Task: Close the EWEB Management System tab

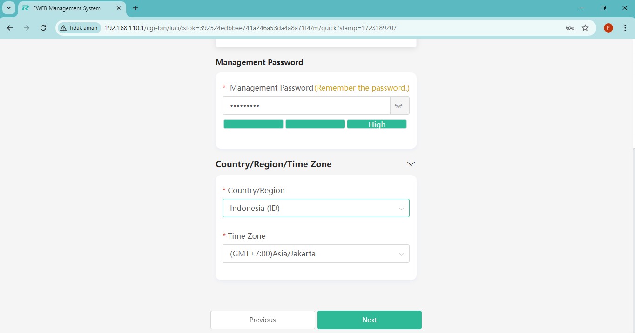Action: (x=118, y=8)
